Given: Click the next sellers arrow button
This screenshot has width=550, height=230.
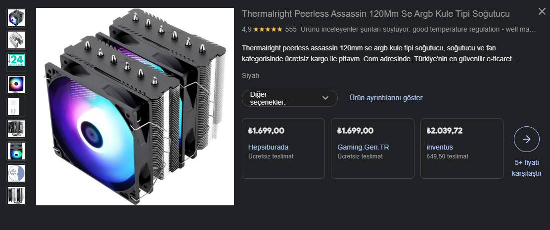Looking at the screenshot, I should coord(526,139).
